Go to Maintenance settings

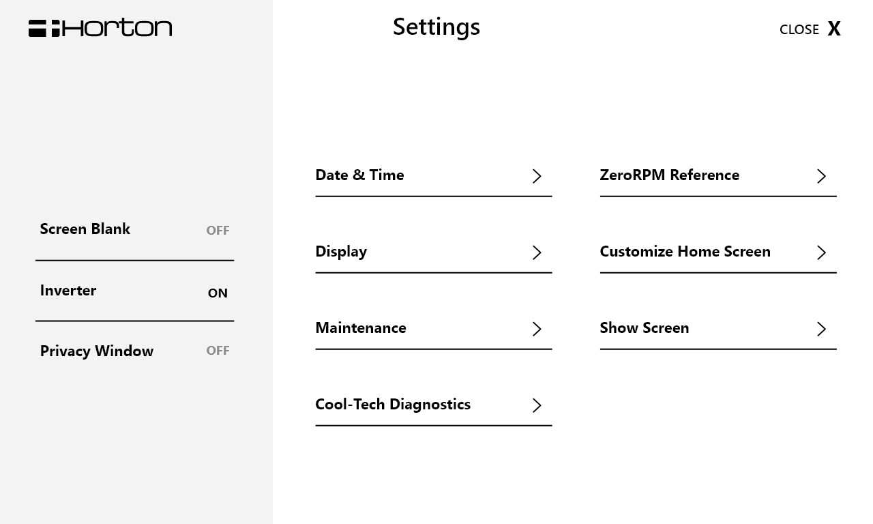pos(361,328)
